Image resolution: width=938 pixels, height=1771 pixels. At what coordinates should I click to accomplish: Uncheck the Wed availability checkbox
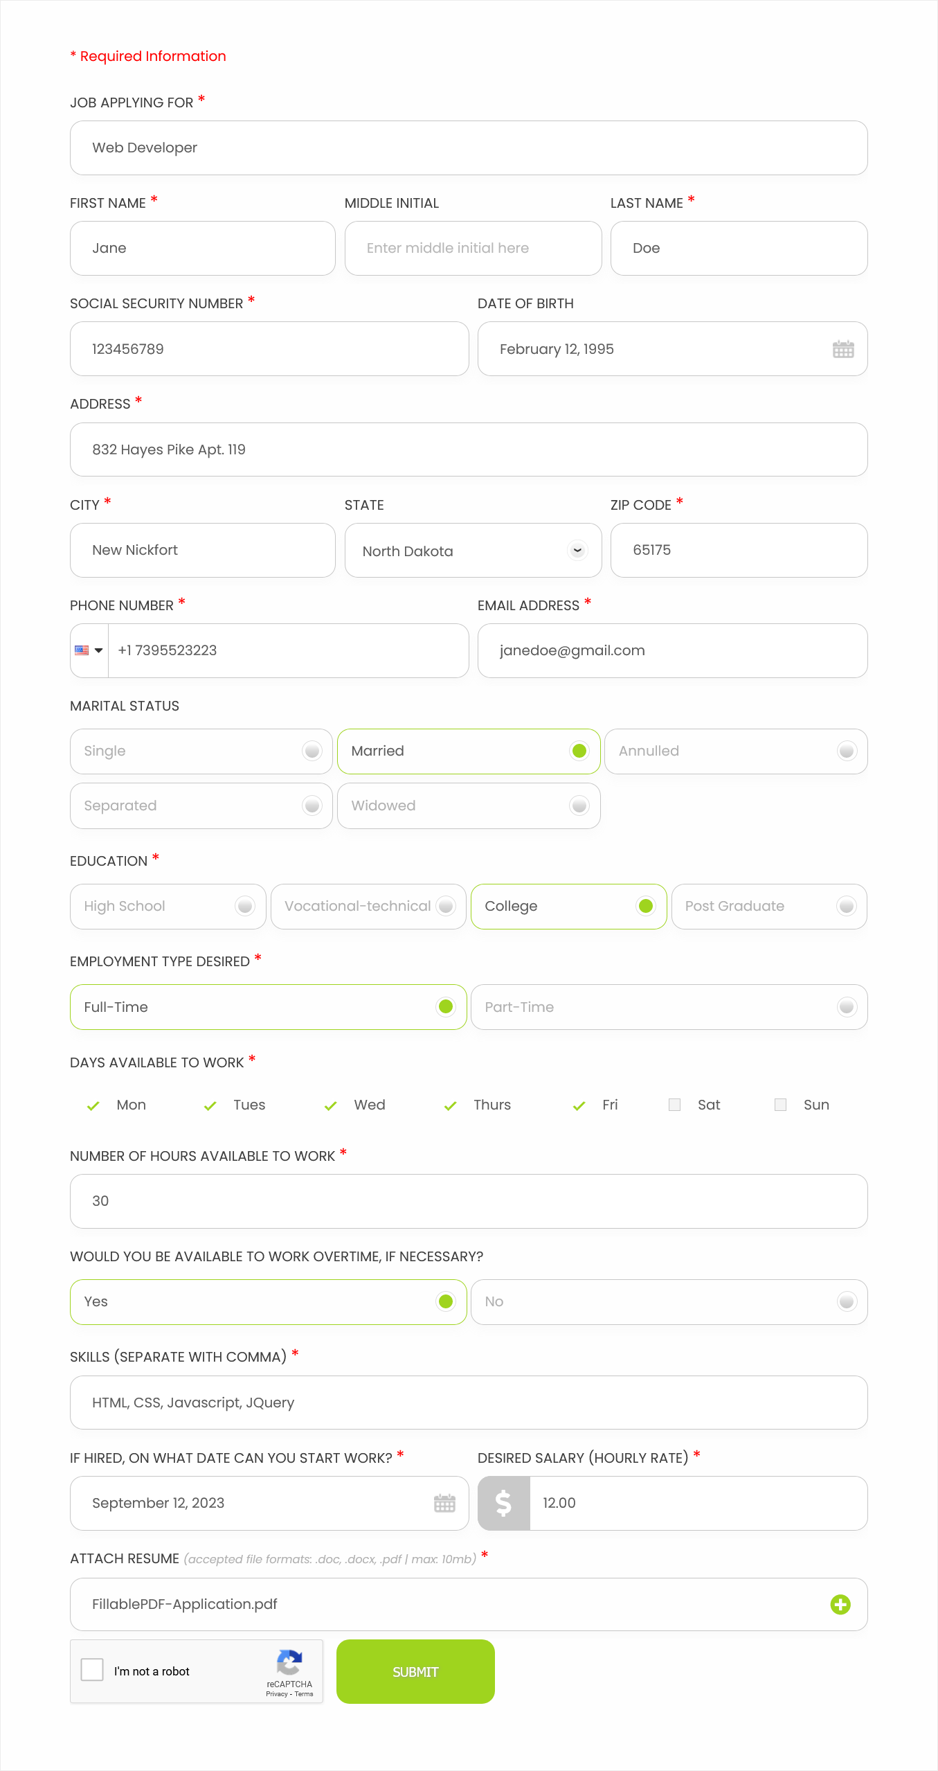[x=331, y=1105]
